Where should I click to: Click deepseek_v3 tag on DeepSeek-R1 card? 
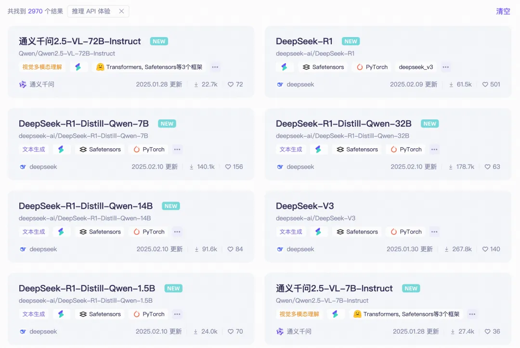tap(416, 67)
